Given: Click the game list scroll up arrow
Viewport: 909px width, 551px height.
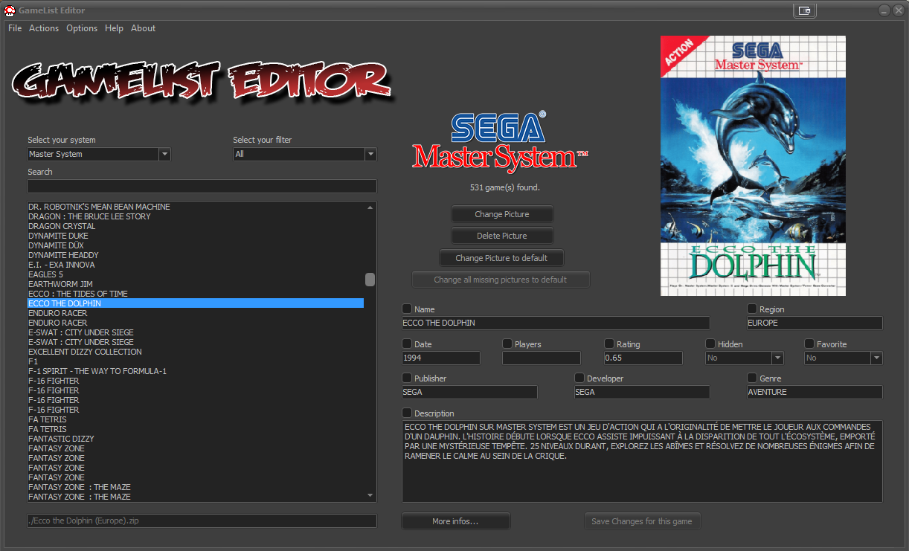Looking at the screenshot, I should [x=370, y=207].
